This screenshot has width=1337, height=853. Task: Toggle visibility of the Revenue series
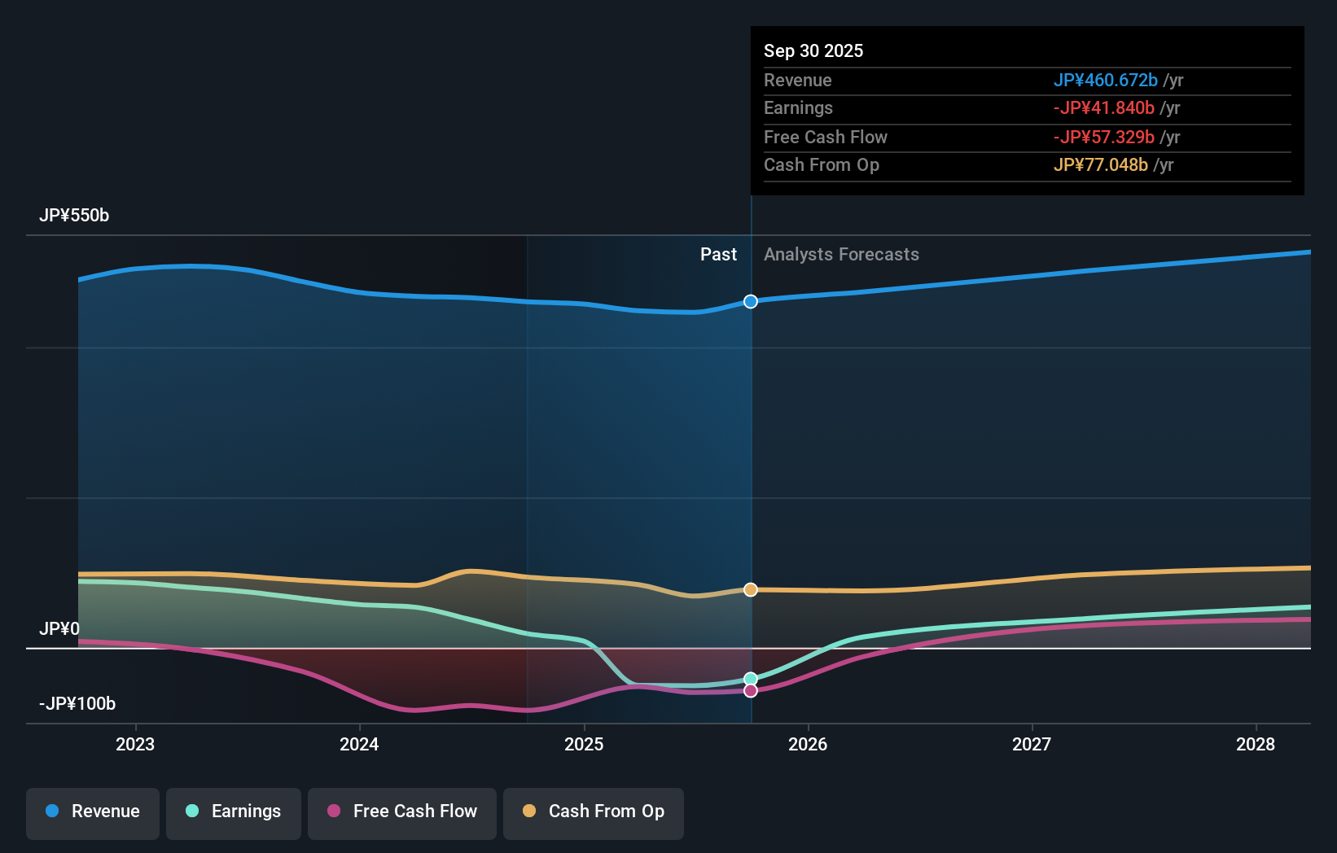[92, 811]
